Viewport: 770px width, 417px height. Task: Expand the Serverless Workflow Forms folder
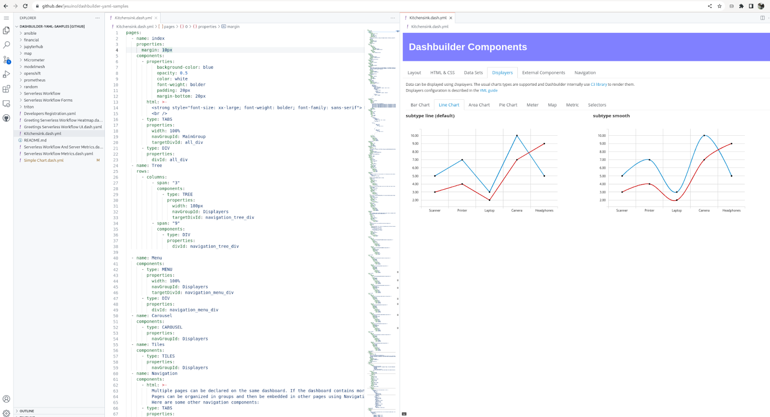tap(48, 100)
